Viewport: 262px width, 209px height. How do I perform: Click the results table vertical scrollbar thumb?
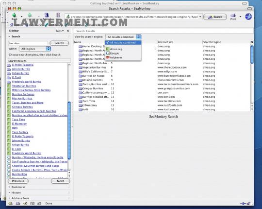(252, 54)
